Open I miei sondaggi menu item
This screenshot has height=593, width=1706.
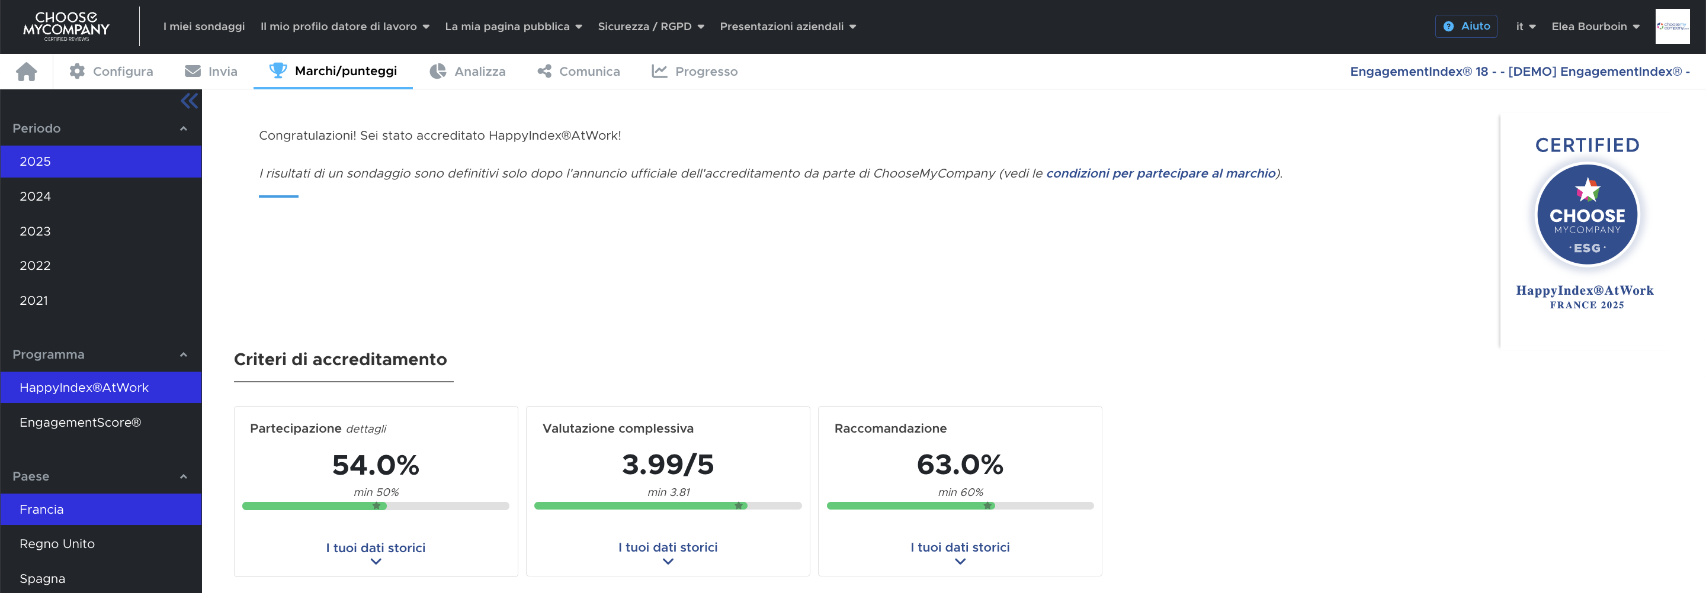pyautogui.click(x=204, y=27)
